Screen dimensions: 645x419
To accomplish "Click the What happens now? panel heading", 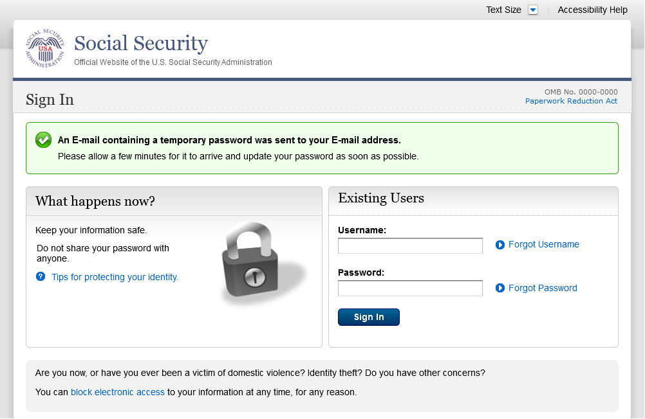I will click(x=95, y=201).
